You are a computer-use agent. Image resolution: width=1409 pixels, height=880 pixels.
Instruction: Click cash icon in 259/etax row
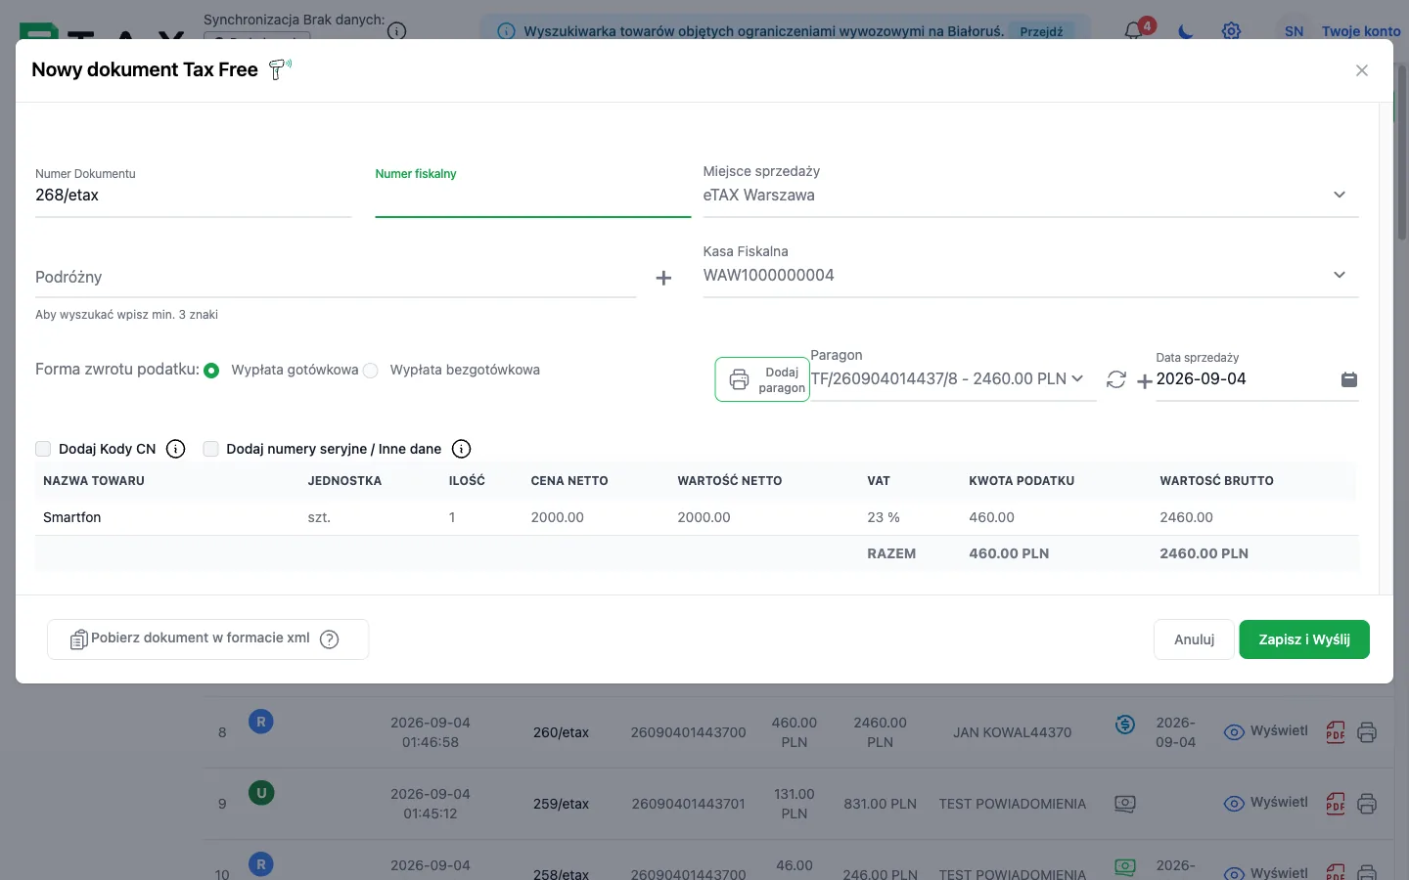pos(1125,804)
